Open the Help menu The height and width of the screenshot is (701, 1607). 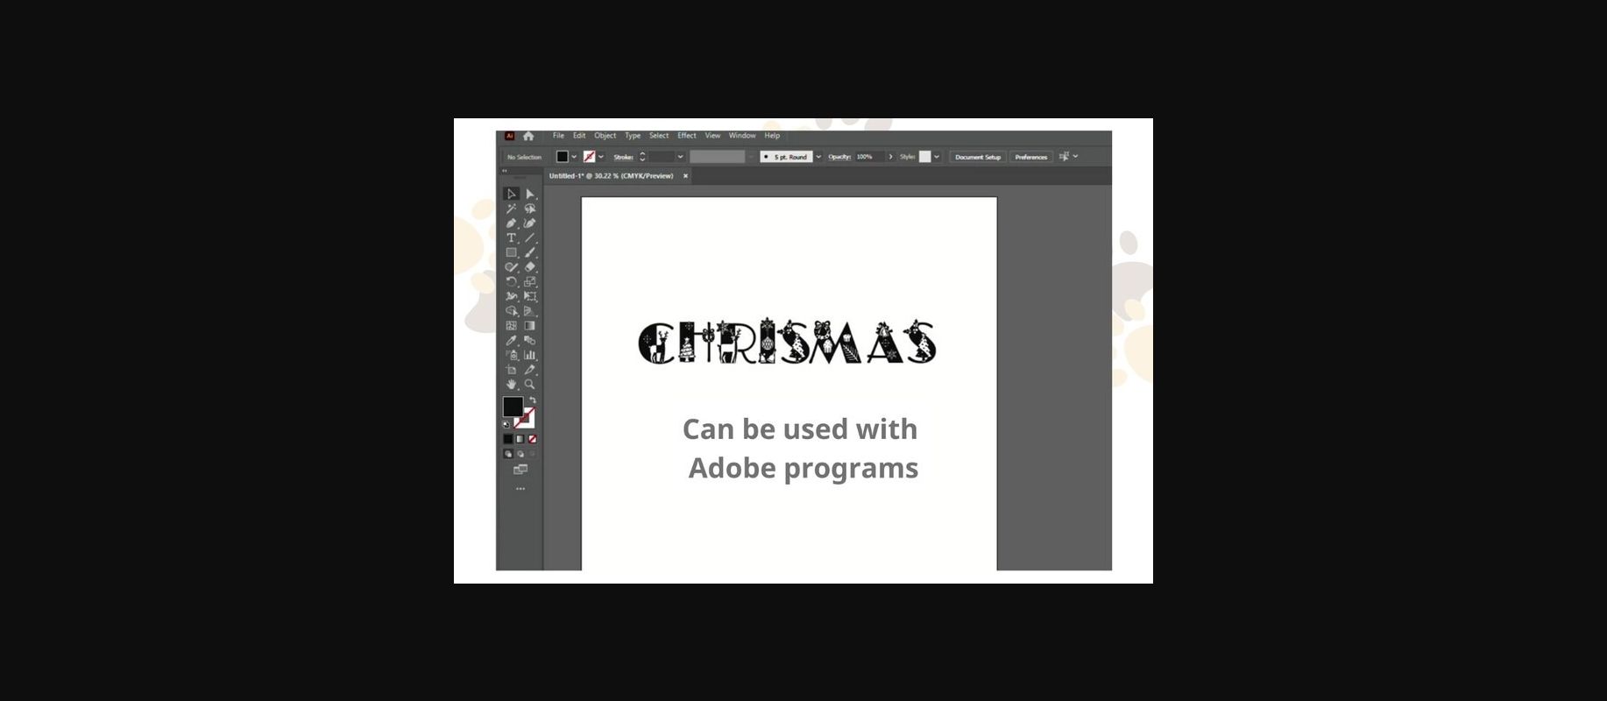[772, 136]
